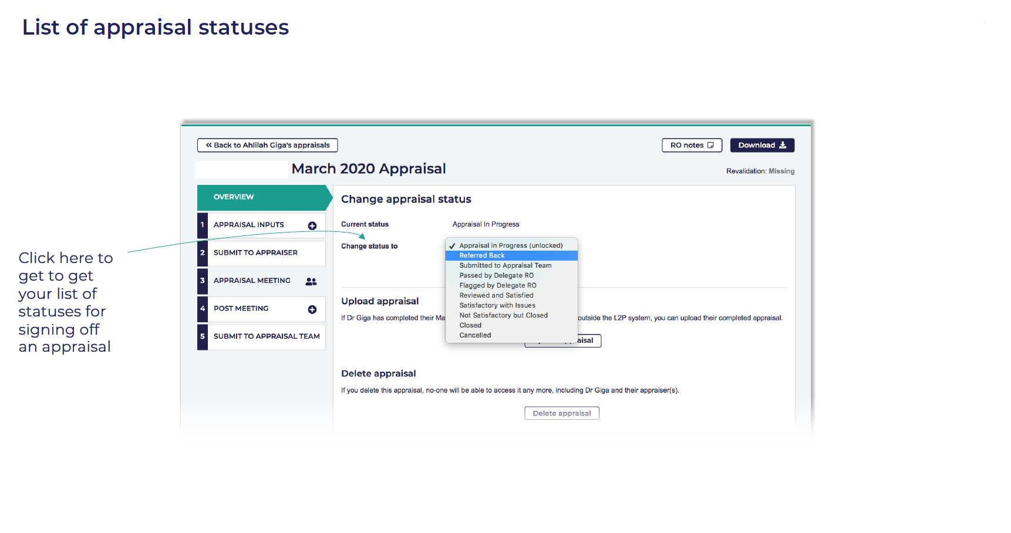Pick Not Satisfactory but Closed status
This screenshot has height=533, width=1011.
coord(503,315)
